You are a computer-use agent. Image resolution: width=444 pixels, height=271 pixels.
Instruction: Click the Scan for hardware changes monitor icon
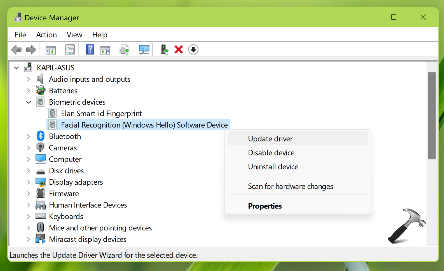(x=144, y=50)
